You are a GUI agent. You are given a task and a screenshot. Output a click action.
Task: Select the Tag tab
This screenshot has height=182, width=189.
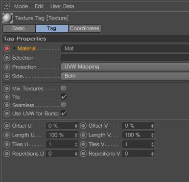coord(52,28)
